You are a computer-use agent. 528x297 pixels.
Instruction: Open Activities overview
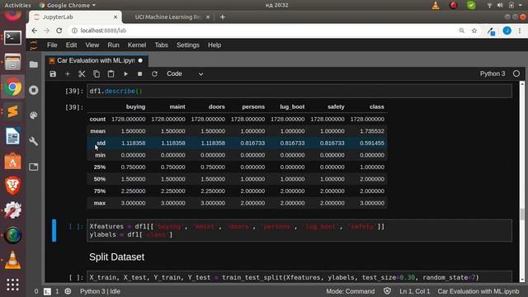[17, 5]
